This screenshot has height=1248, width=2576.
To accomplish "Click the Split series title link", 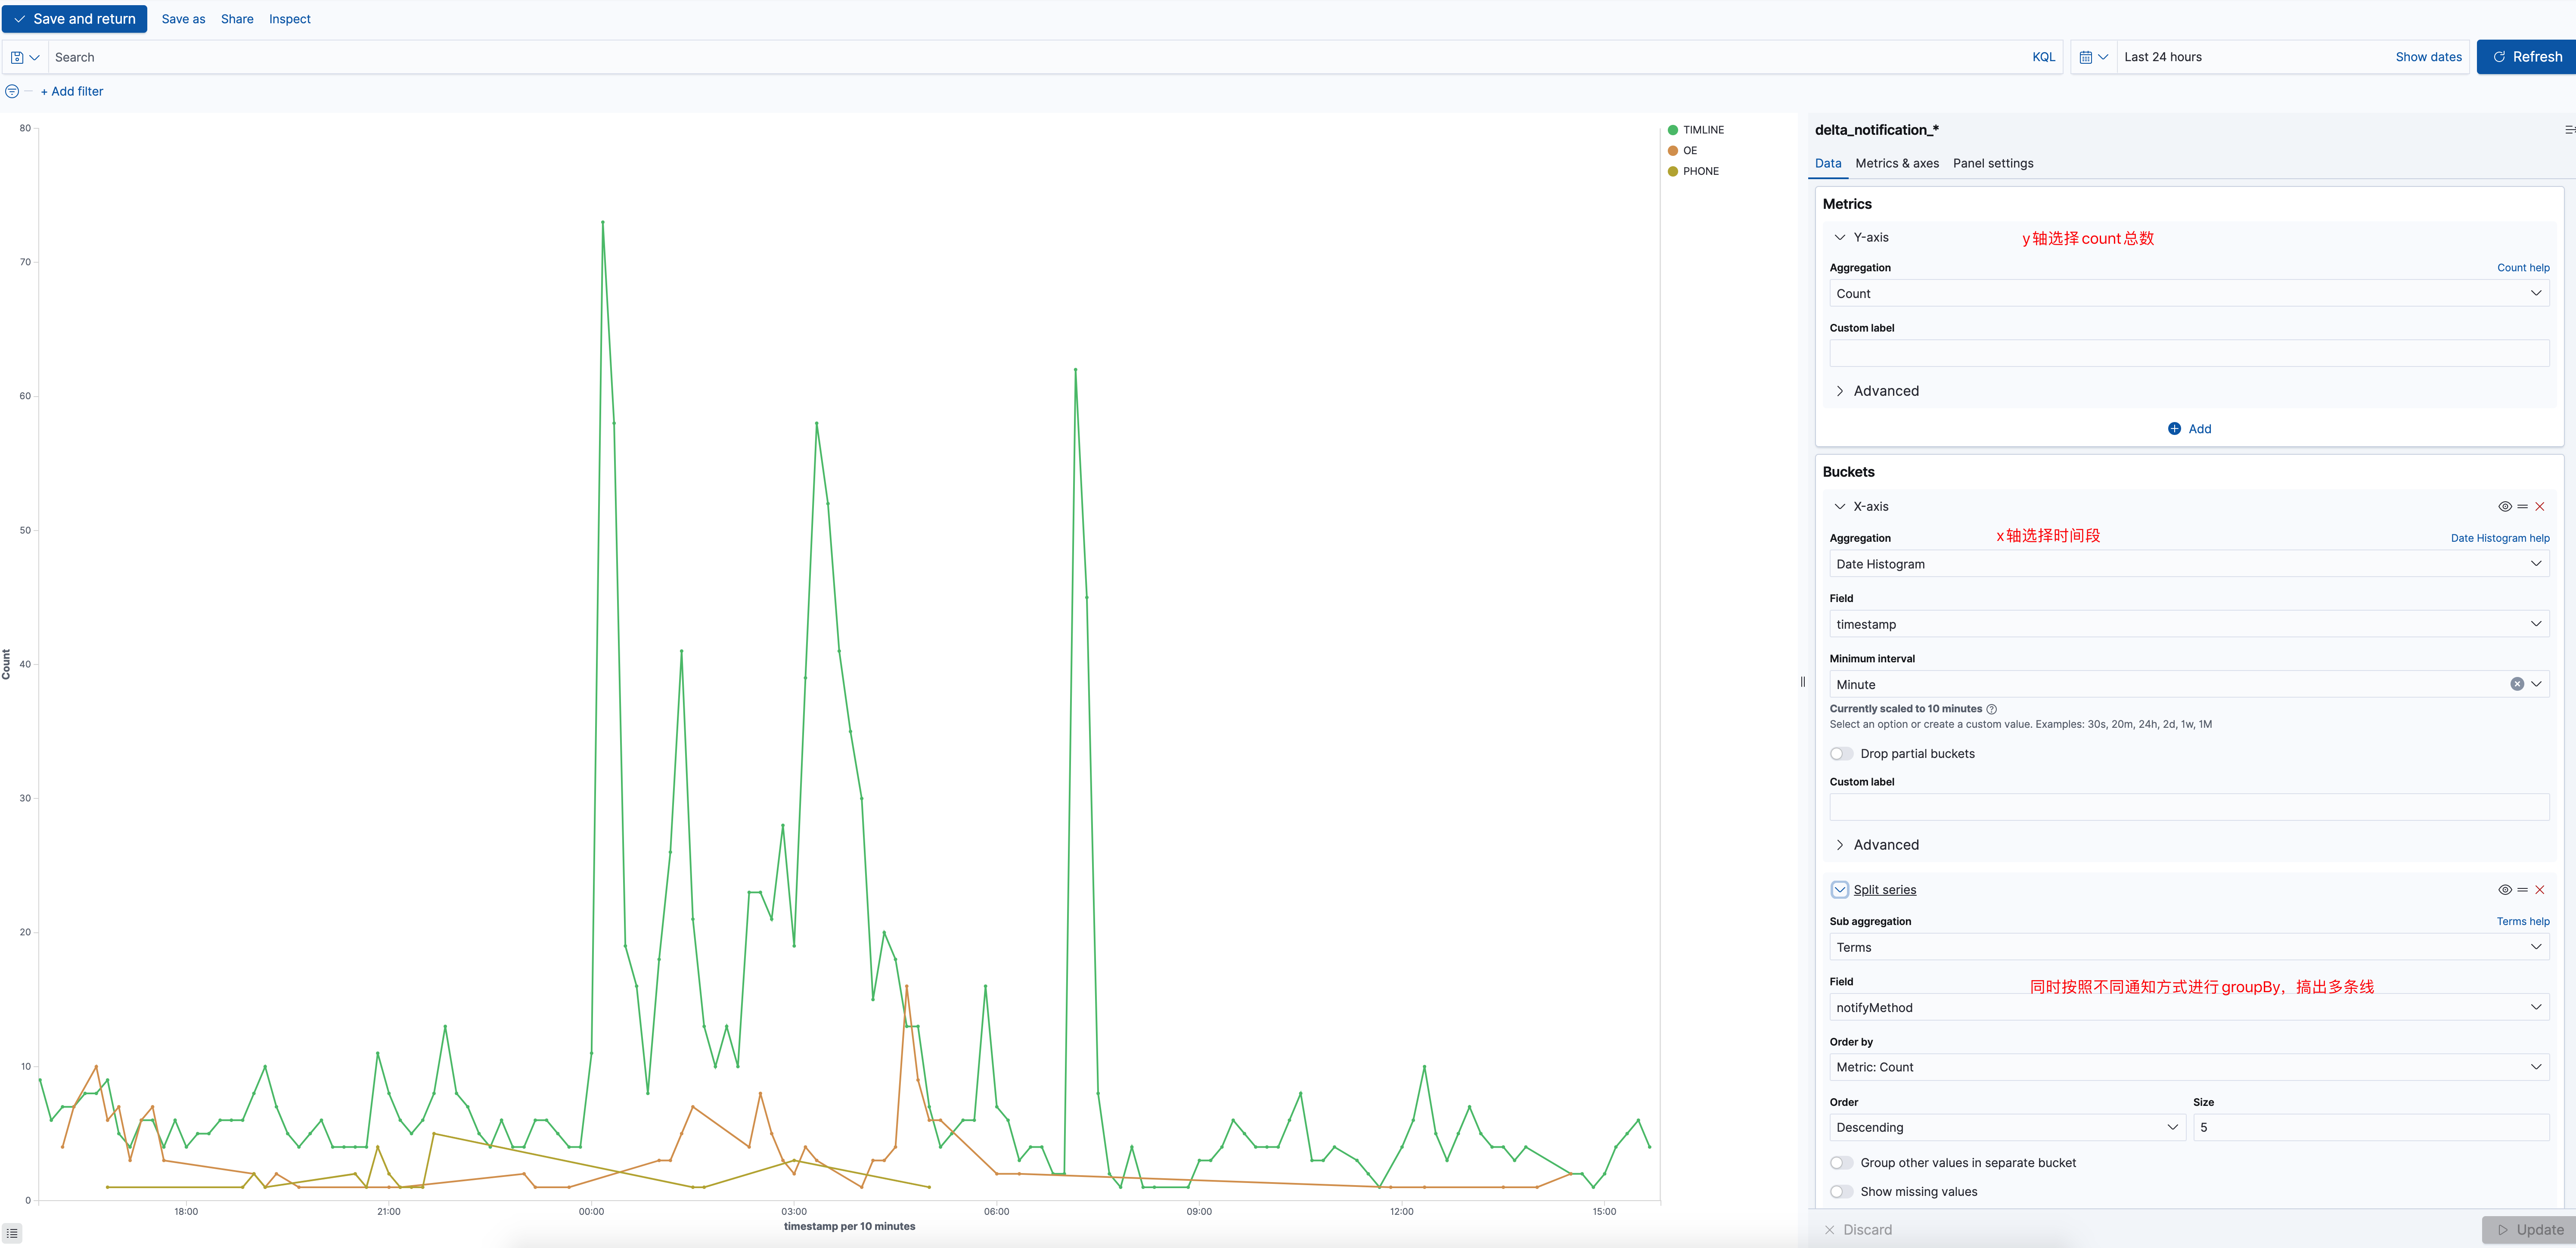I will [1885, 890].
